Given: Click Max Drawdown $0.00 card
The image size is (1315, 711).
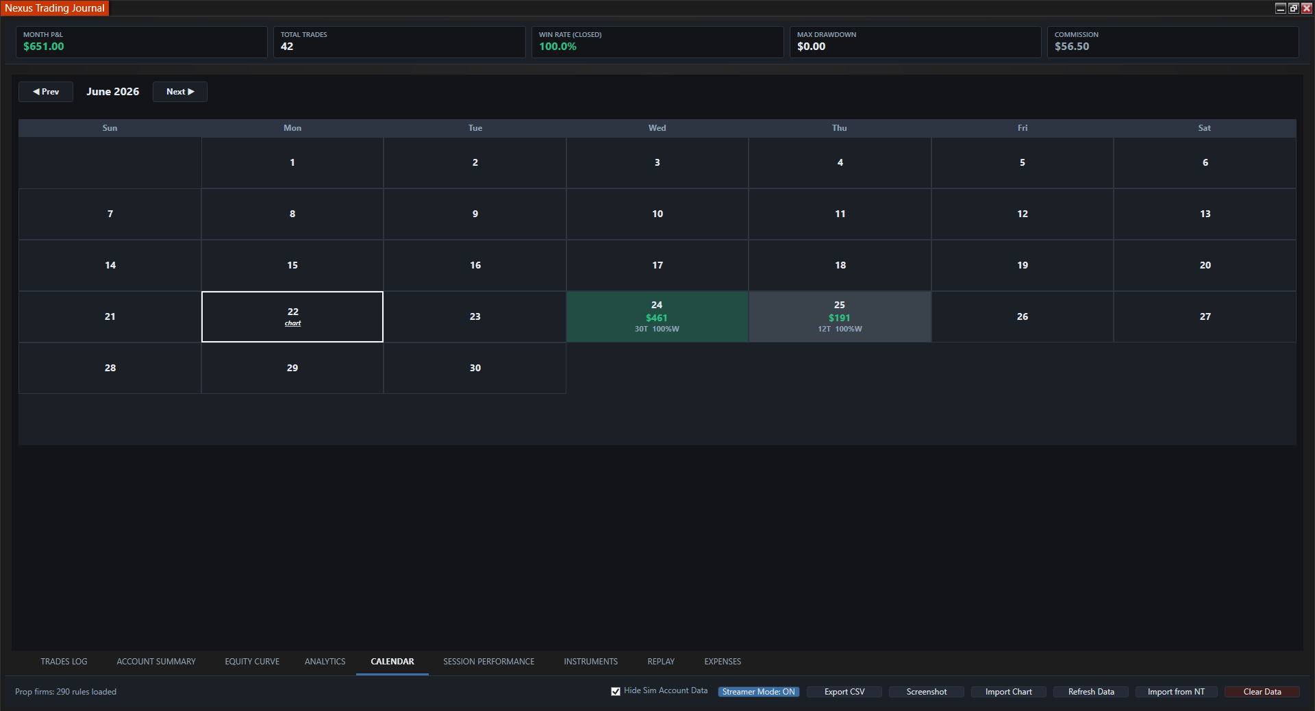Looking at the screenshot, I should pos(916,42).
